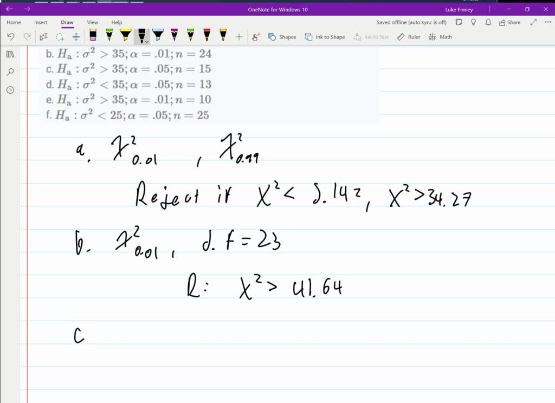Add a new pen with the plus icon

tap(238, 36)
